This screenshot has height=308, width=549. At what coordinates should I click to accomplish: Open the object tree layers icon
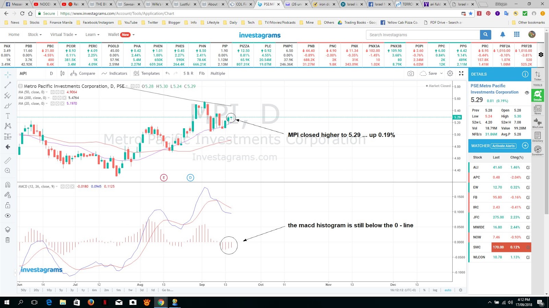pyautogui.click(x=8, y=230)
